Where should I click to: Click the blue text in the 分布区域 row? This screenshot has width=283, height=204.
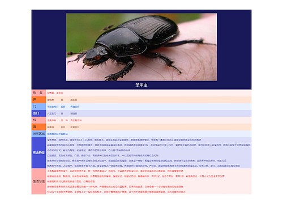click(57, 134)
